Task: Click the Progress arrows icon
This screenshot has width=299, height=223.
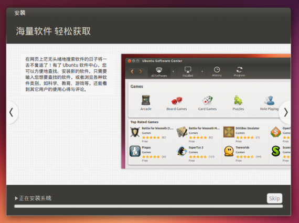Action: [x=239, y=69]
